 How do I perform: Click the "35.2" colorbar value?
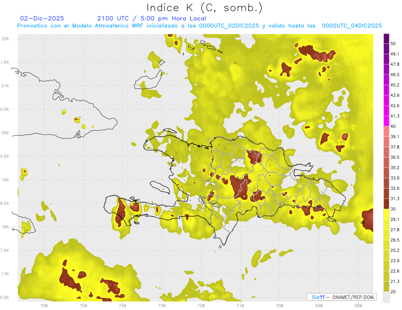(395, 168)
